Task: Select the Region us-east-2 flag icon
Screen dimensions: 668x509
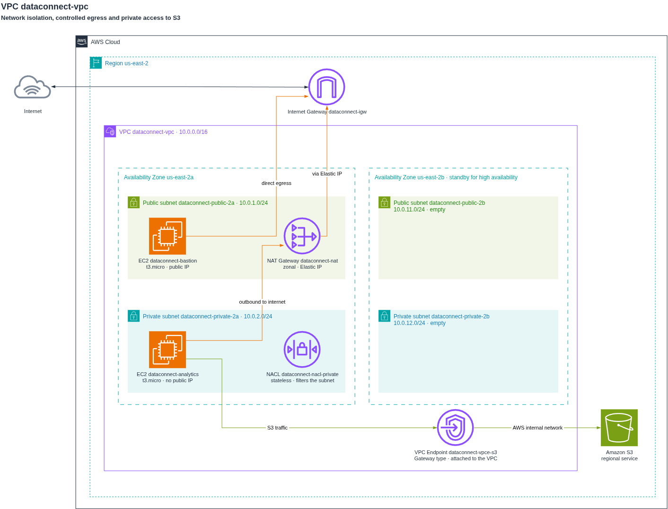Action: (x=96, y=63)
